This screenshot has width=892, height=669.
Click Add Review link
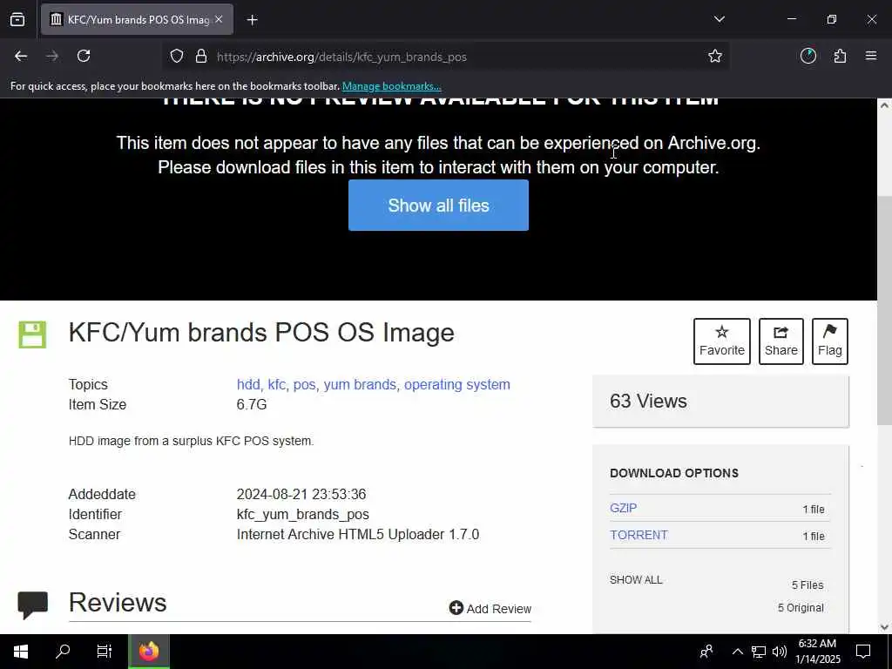pos(490,609)
